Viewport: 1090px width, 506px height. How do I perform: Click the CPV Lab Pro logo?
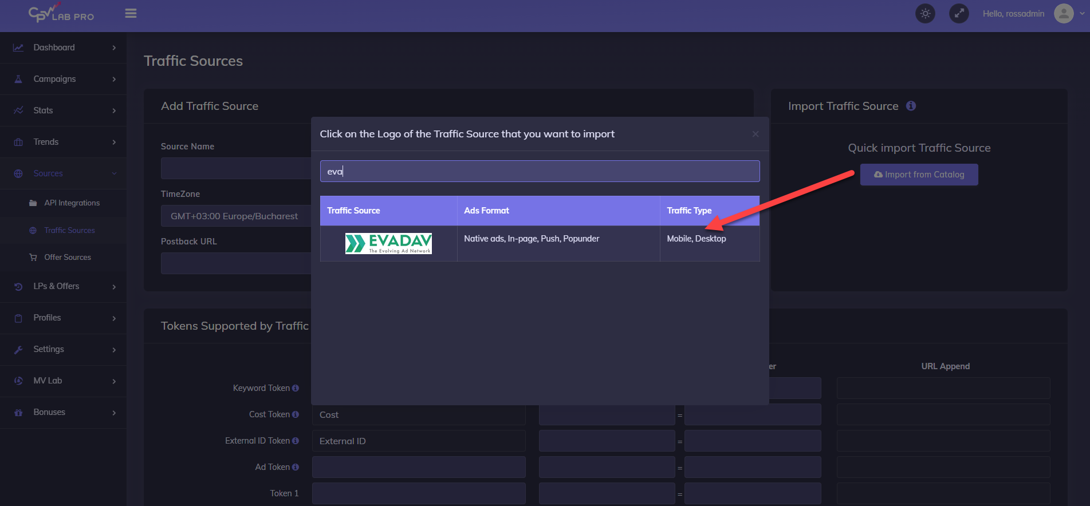61,13
